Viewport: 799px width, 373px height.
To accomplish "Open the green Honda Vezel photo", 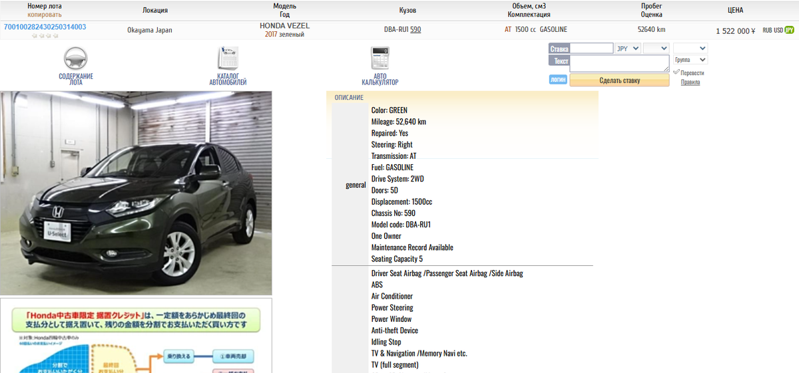I will pos(136,193).
